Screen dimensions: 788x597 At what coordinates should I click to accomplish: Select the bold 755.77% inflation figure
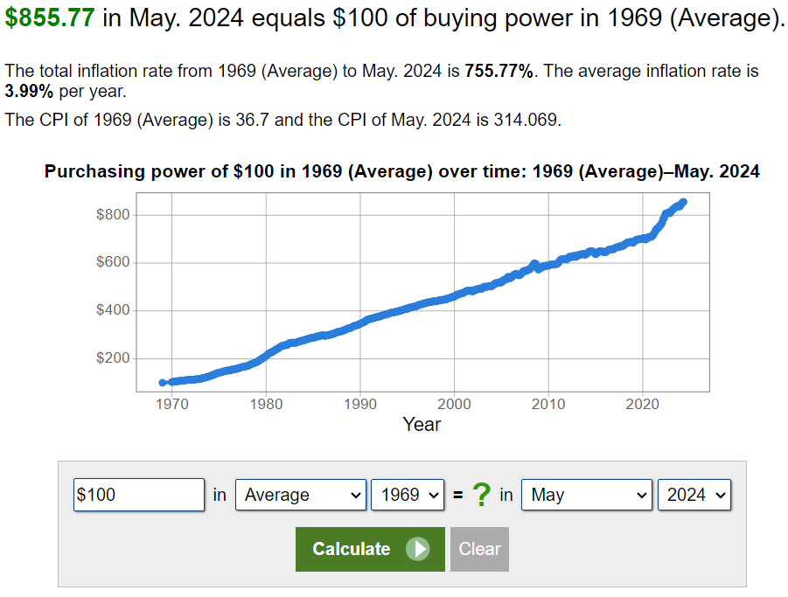(499, 72)
